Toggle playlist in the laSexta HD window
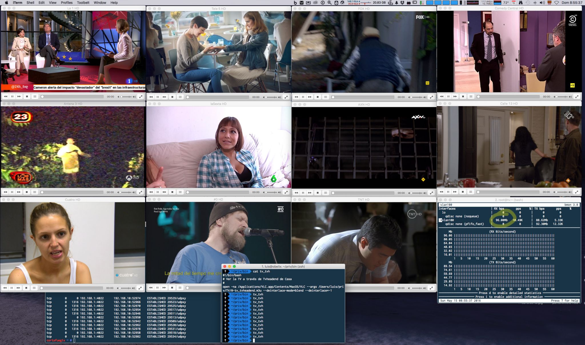Image resolution: width=585 pixels, height=345 pixels. [x=180, y=192]
